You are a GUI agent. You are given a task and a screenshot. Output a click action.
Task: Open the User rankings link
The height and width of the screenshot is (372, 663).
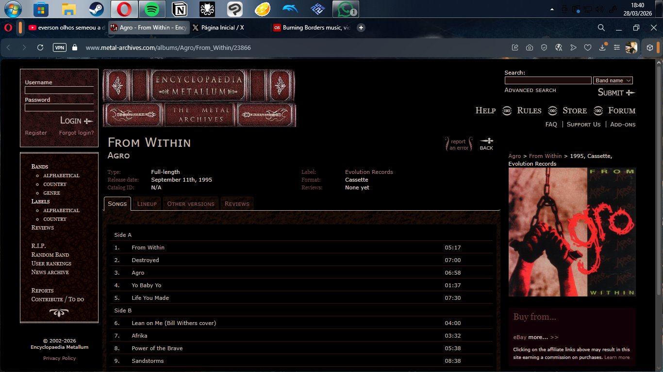pyautogui.click(x=51, y=263)
